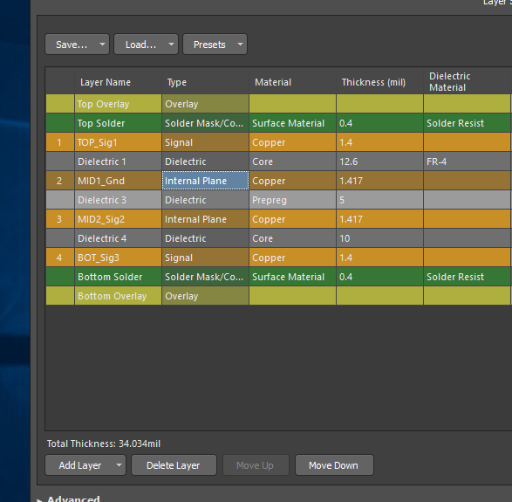Click row number 3 of MID2_Sig2
Viewport: 512px width, 502px height.
coord(60,219)
